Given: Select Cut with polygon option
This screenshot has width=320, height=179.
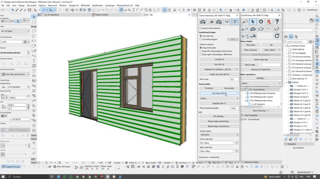Looking at the screenshot, I should (201, 39).
